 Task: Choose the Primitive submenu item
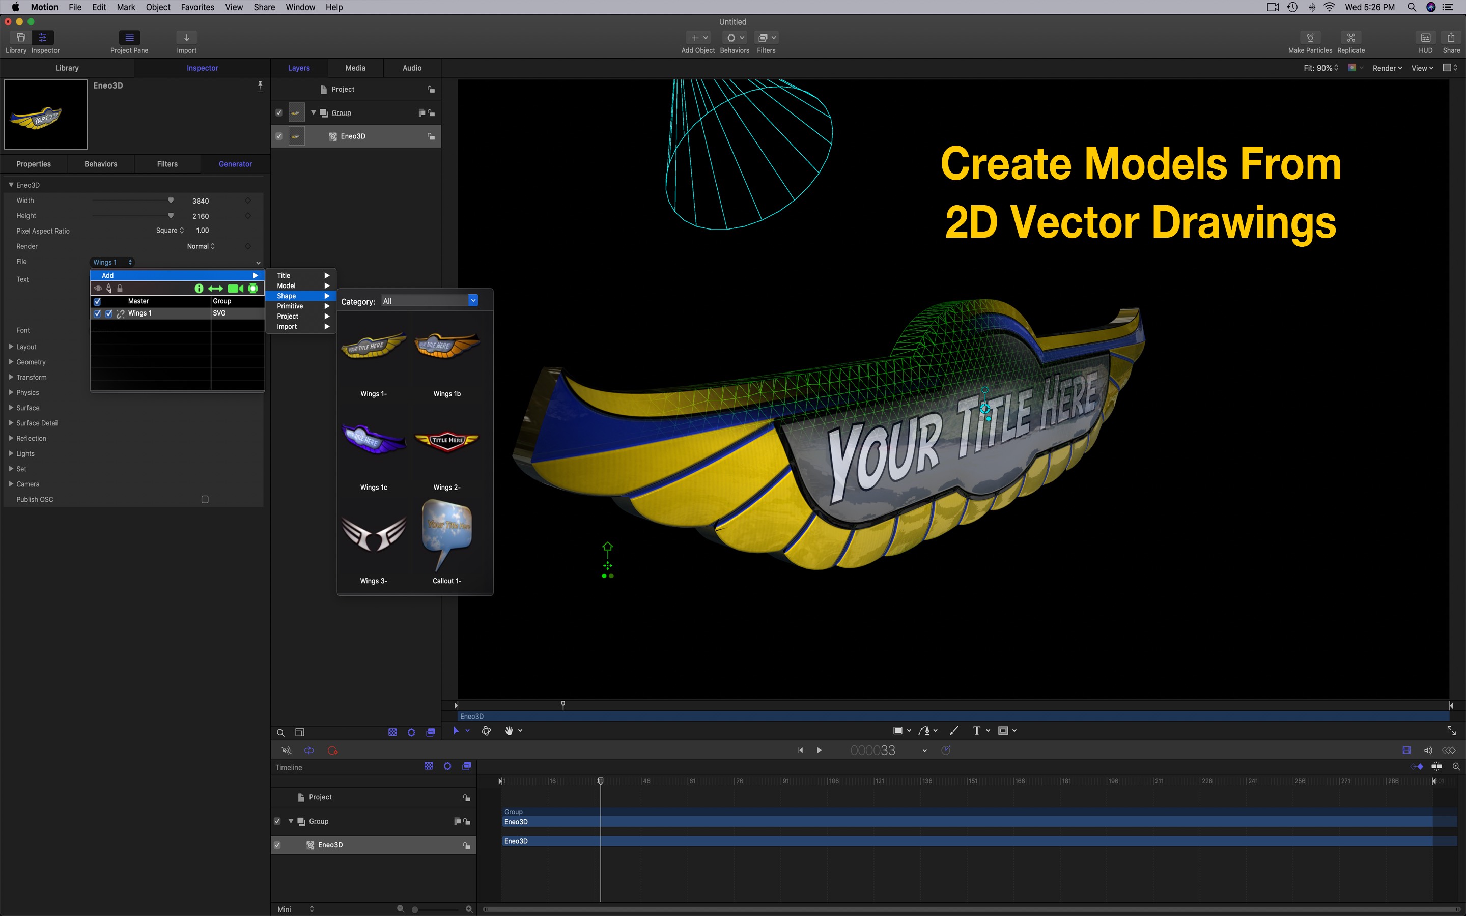click(x=301, y=306)
